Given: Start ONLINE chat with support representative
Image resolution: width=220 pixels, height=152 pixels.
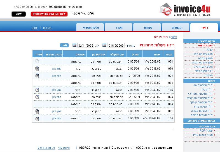Looking at the screenshot, I should (49, 14).
